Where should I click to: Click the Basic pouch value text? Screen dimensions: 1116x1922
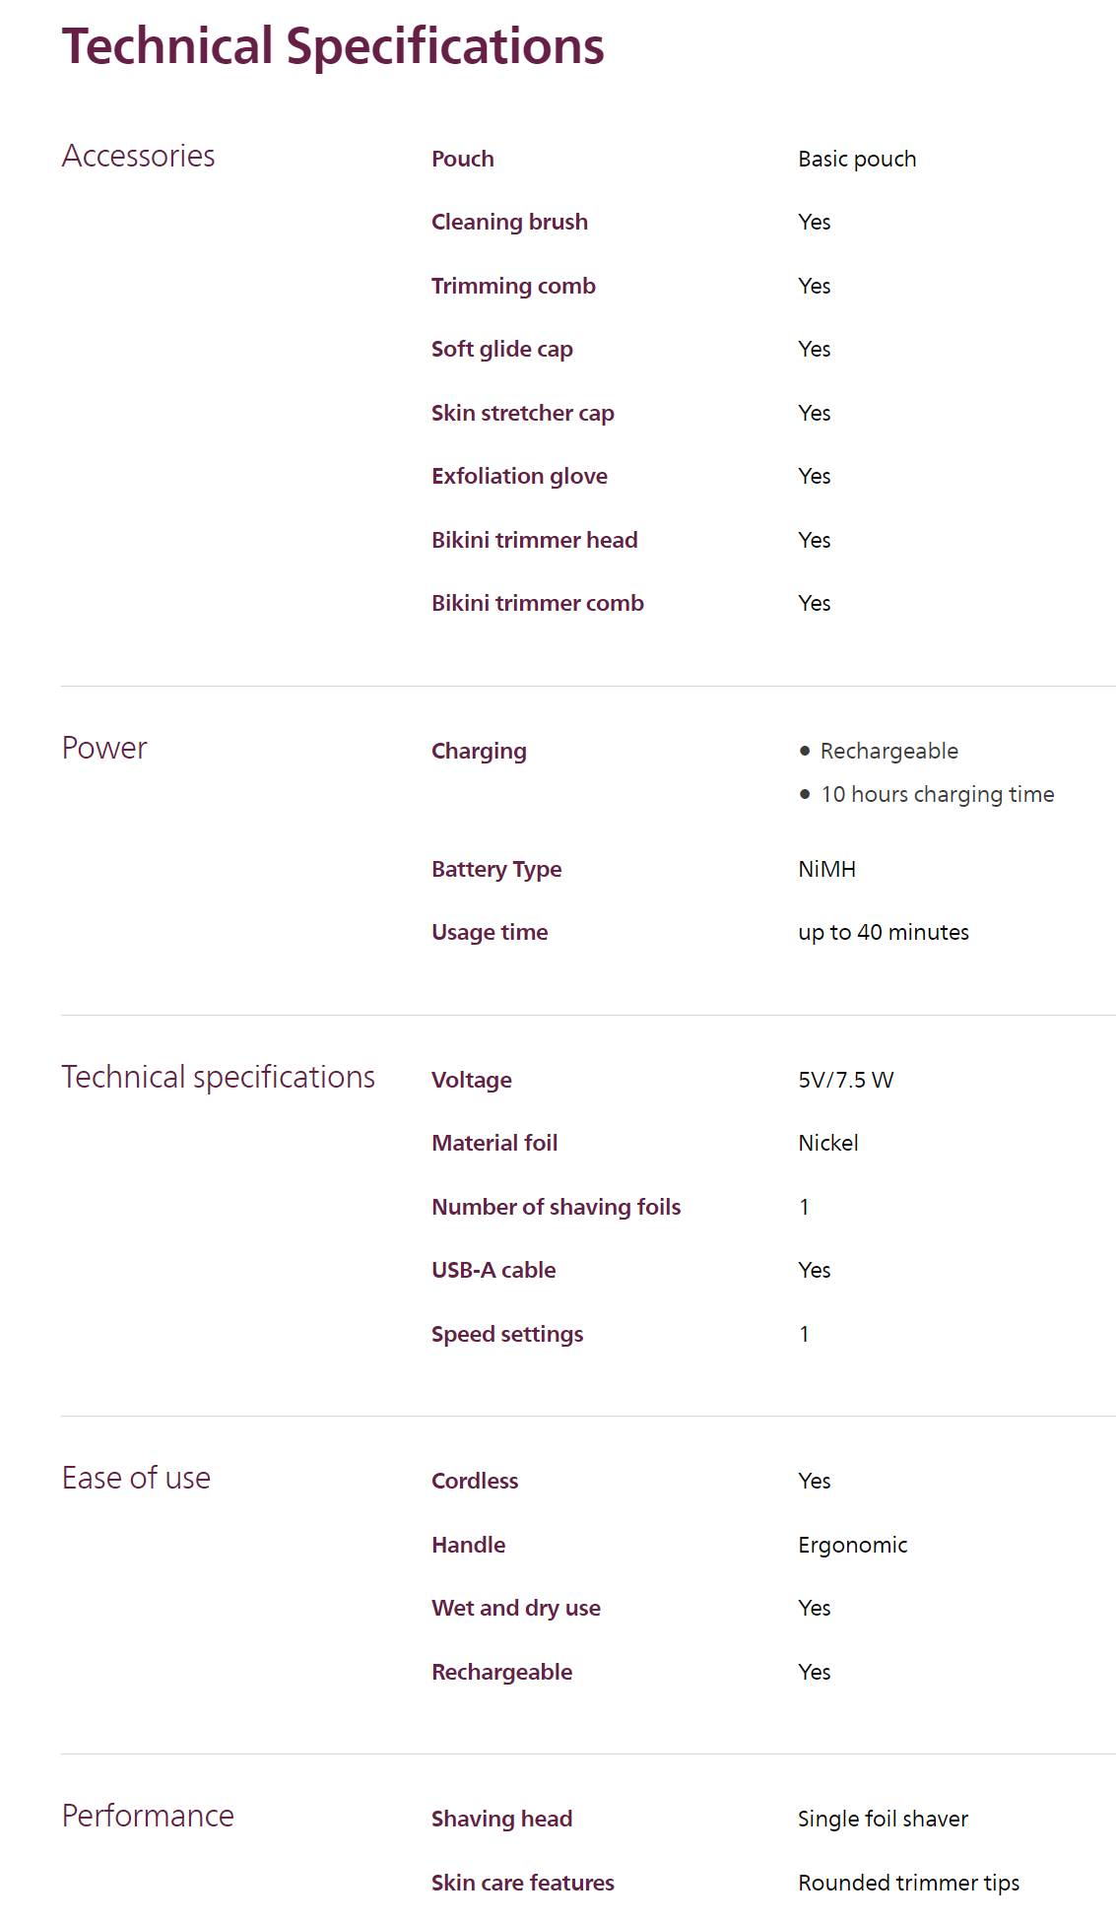pos(857,160)
